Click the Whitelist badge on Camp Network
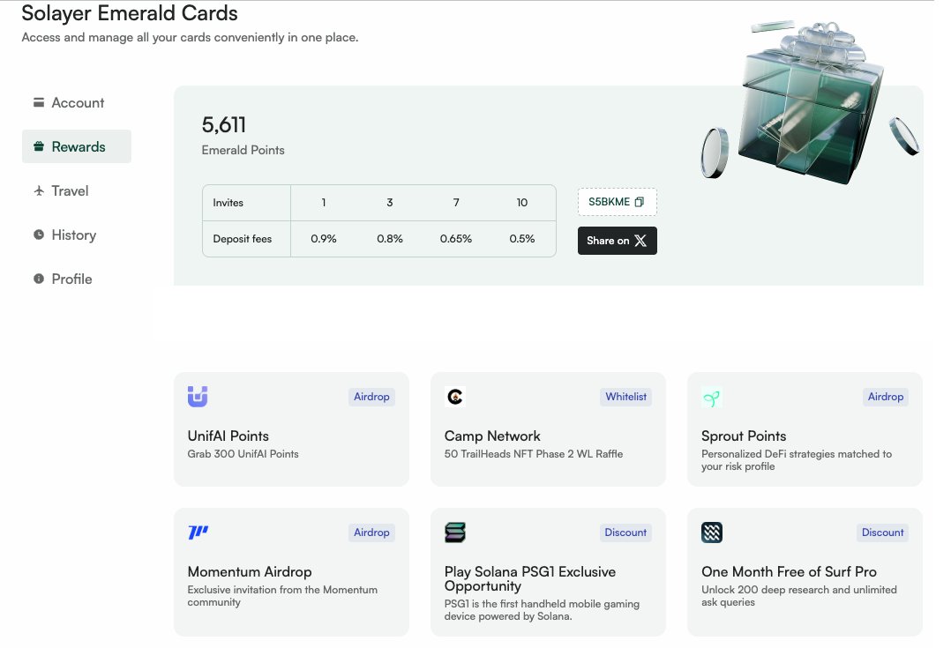The width and height of the screenshot is (951, 648). 625,397
